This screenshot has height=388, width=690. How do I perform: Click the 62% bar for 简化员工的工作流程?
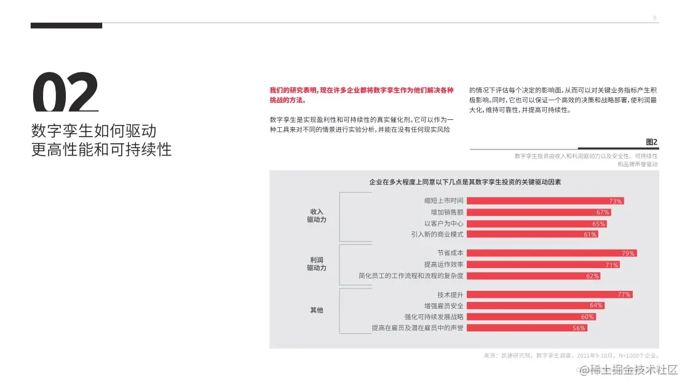tap(533, 276)
